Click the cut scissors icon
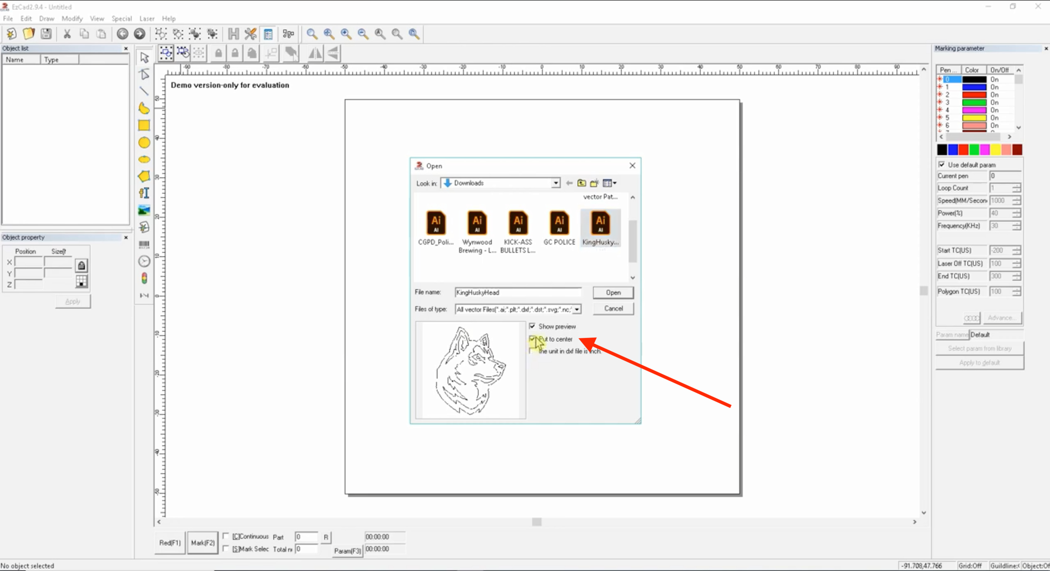 [67, 34]
